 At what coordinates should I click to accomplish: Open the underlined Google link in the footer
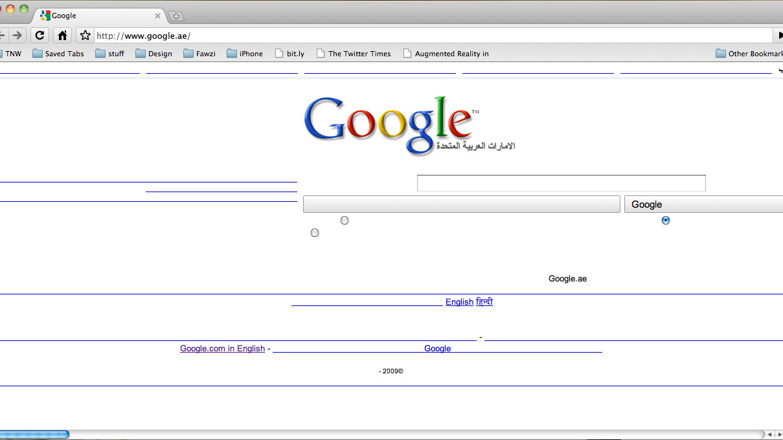(x=437, y=349)
